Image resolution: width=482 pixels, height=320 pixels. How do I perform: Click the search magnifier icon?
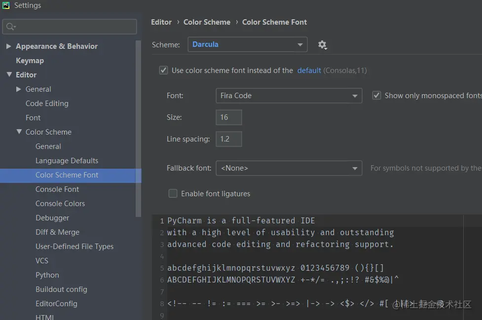(10, 27)
